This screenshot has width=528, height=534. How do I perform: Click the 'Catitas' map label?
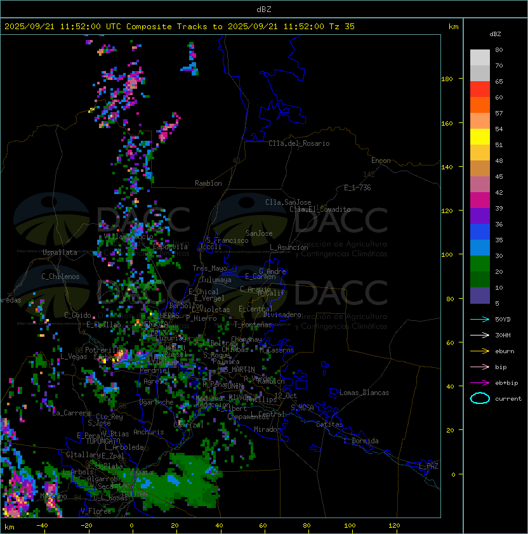[x=329, y=424]
